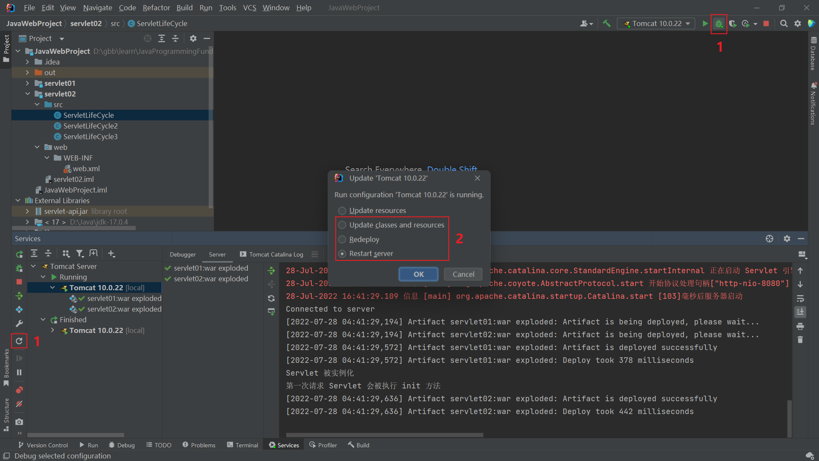Expand the Tomcat 10.0.22 node under Finished
This screenshot has width=819, height=461.
coord(52,330)
